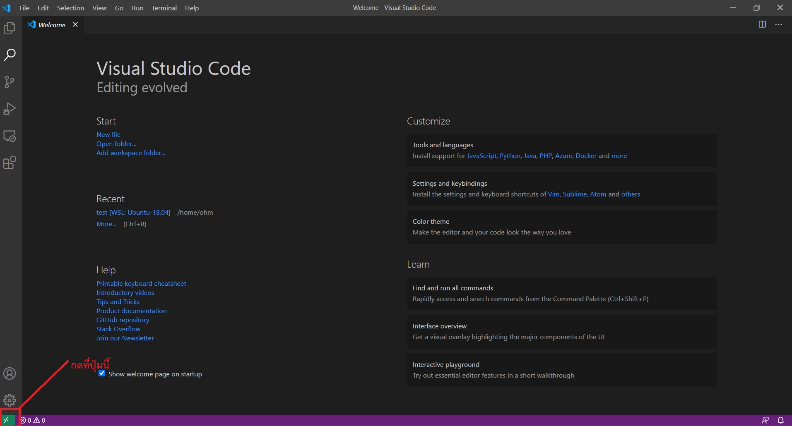Open Stack Overflow link
792x426 pixels.
(118, 329)
